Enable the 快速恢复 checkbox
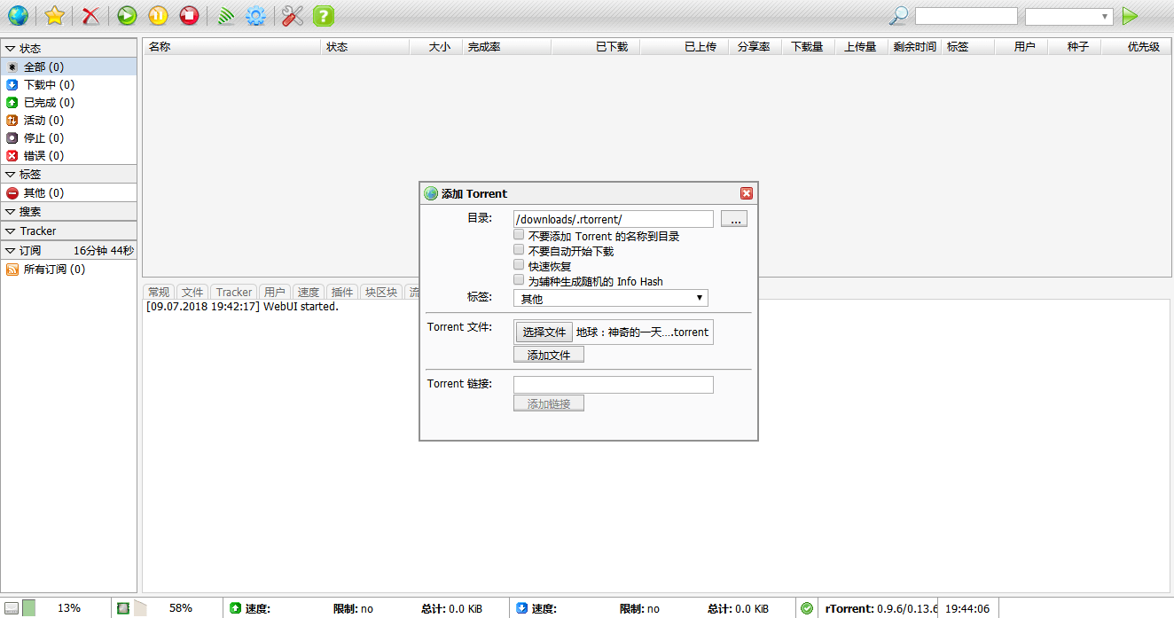This screenshot has width=1174, height=618. click(x=519, y=264)
